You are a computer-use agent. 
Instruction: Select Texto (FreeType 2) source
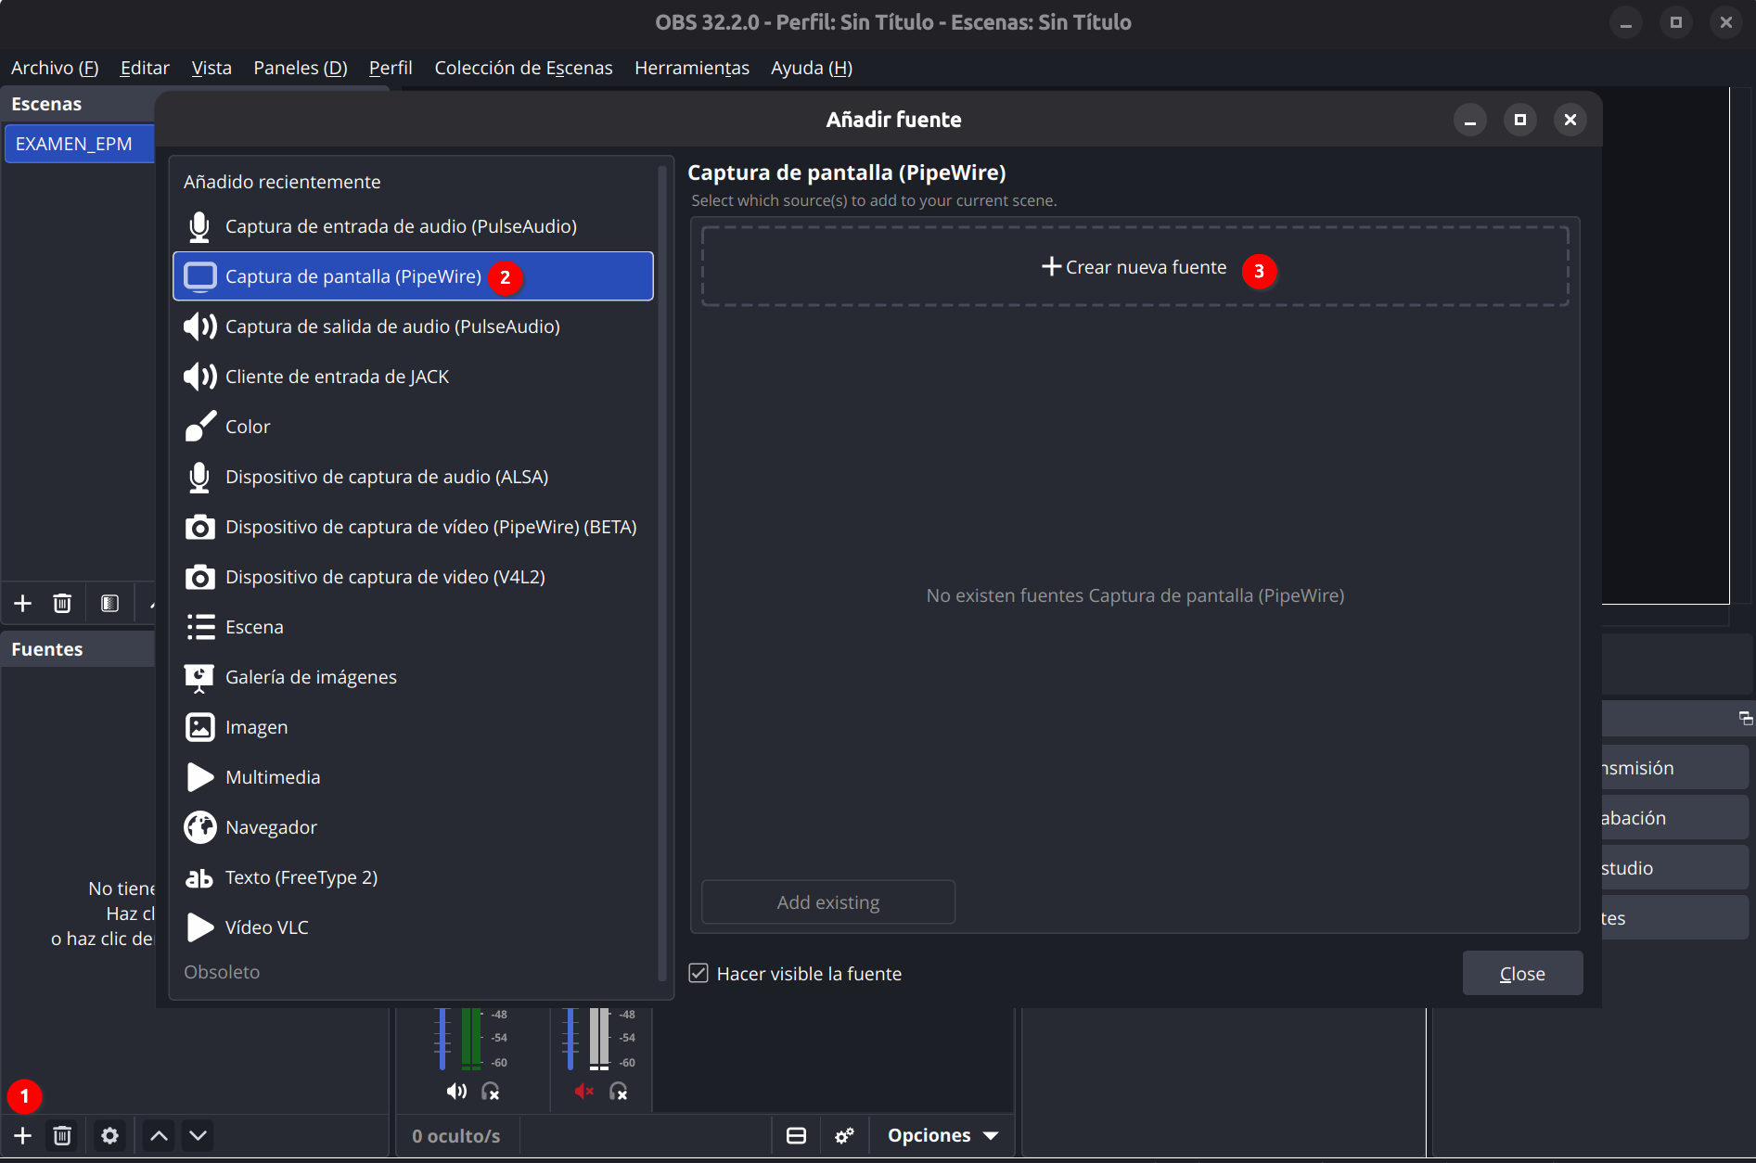[x=413, y=877]
